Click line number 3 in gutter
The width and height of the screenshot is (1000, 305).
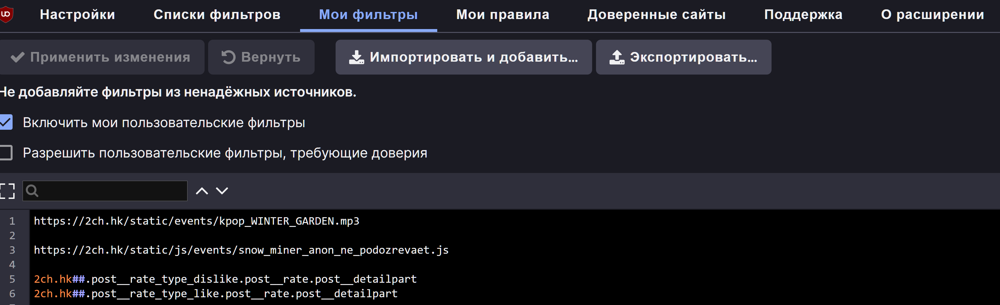[x=12, y=250]
